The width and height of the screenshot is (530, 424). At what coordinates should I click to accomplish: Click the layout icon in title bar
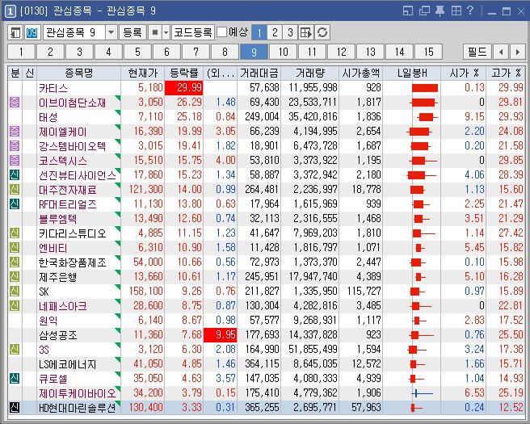[x=408, y=11]
